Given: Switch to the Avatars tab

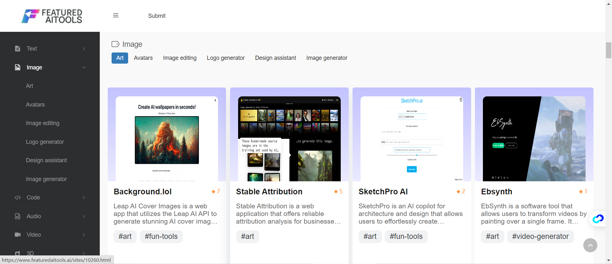Looking at the screenshot, I should pos(143,58).
